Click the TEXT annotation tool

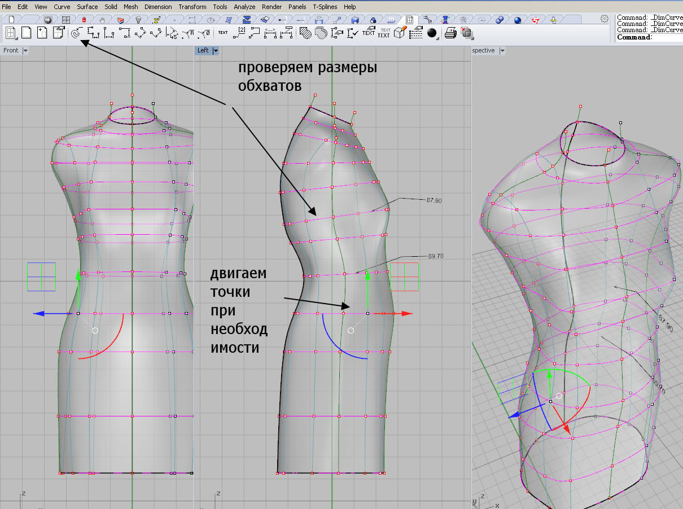pyautogui.click(x=223, y=33)
